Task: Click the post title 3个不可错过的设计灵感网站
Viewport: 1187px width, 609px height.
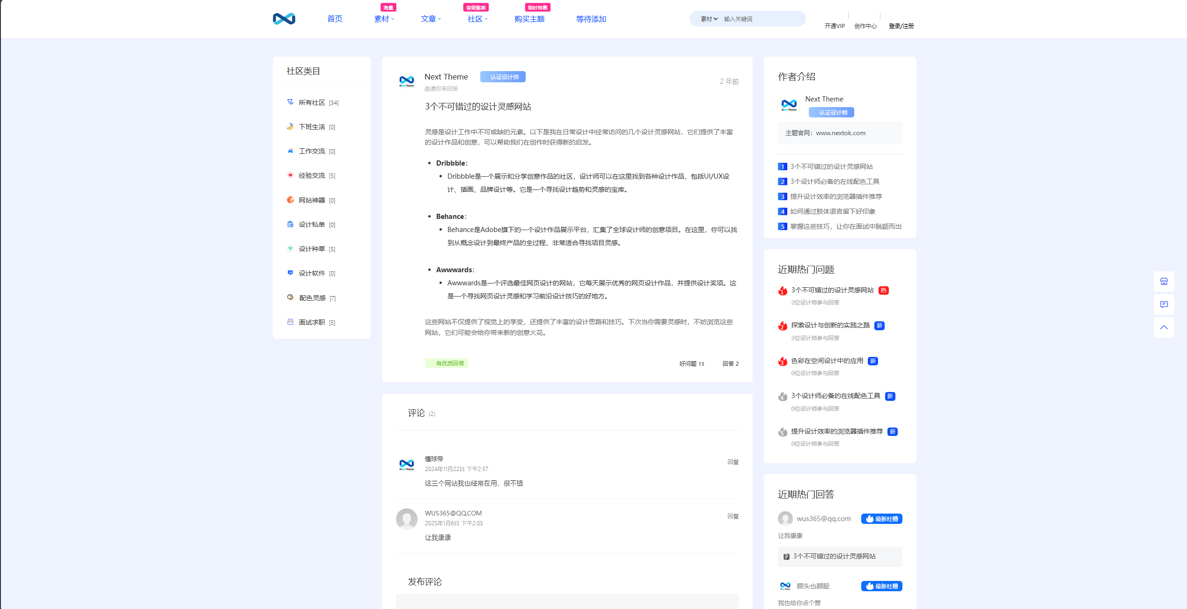Action: [x=478, y=107]
